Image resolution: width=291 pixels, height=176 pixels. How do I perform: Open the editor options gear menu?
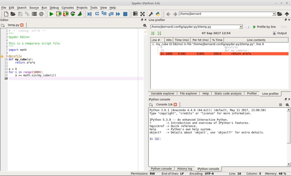(145, 25)
